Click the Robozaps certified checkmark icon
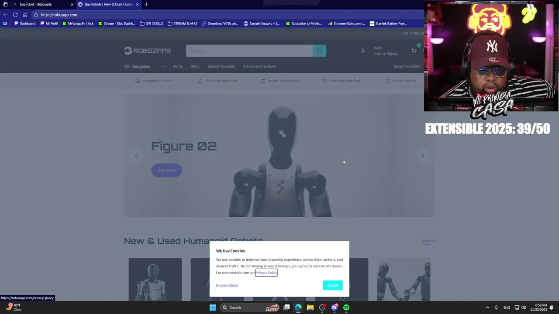 click(x=325, y=81)
